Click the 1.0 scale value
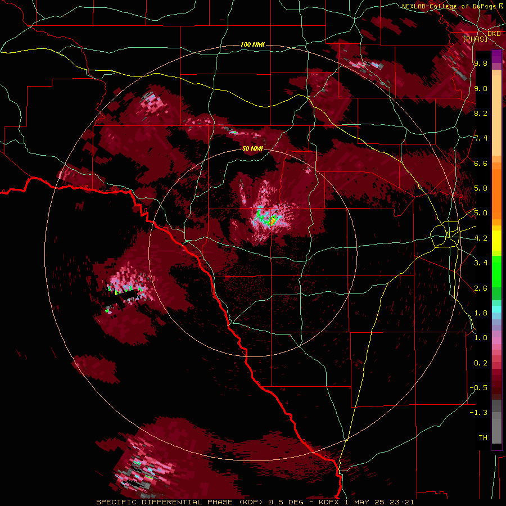This screenshot has width=506, height=506. [x=481, y=338]
